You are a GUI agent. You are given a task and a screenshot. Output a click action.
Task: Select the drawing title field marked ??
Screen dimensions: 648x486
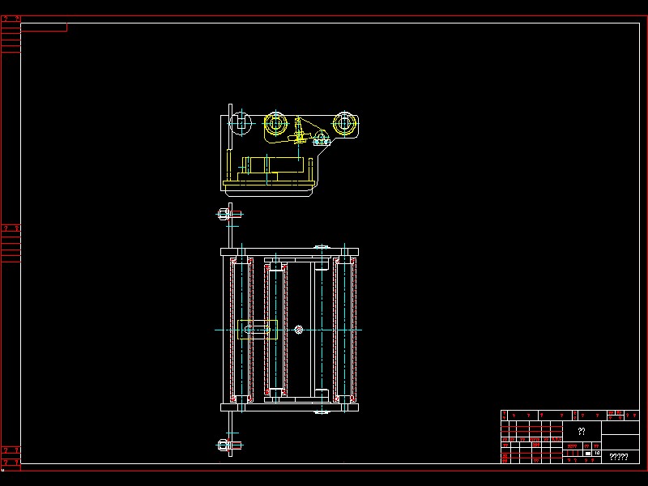[582, 430]
